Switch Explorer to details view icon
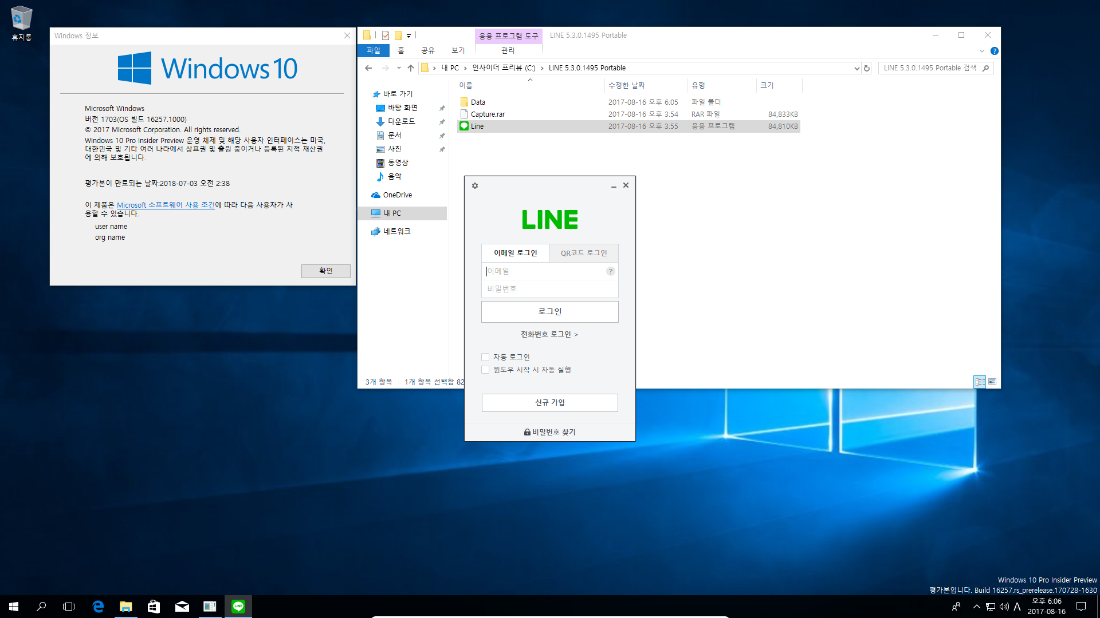The width and height of the screenshot is (1100, 618). point(980,382)
